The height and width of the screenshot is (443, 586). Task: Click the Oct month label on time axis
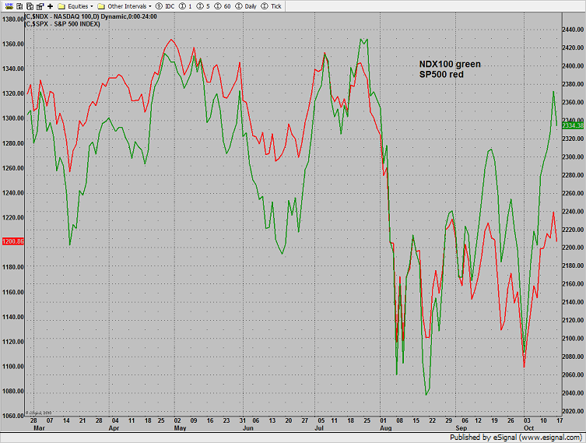coord(529,428)
